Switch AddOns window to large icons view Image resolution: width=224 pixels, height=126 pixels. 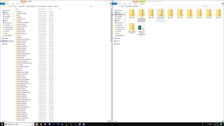coord(111,121)
